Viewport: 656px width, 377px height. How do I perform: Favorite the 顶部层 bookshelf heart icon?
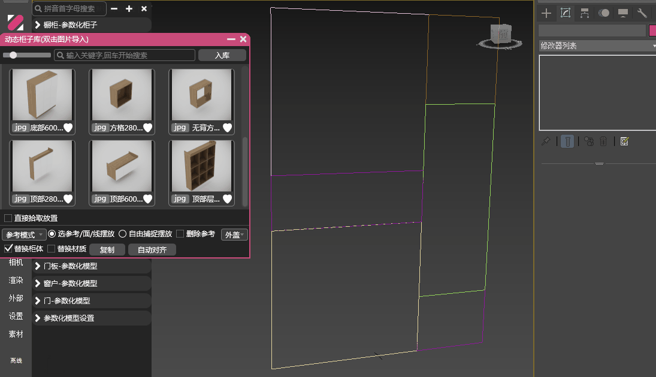coord(228,199)
